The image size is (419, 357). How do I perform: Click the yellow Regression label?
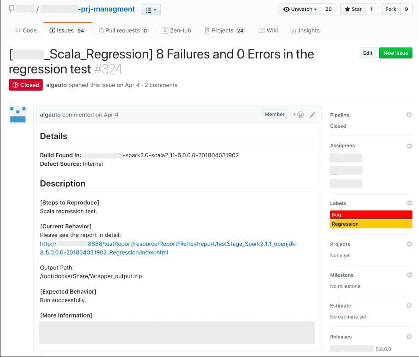tap(371, 224)
